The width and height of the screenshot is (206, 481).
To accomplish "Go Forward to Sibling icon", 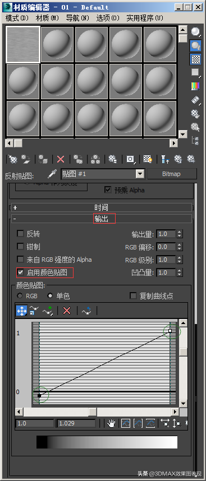I will point(191,159).
